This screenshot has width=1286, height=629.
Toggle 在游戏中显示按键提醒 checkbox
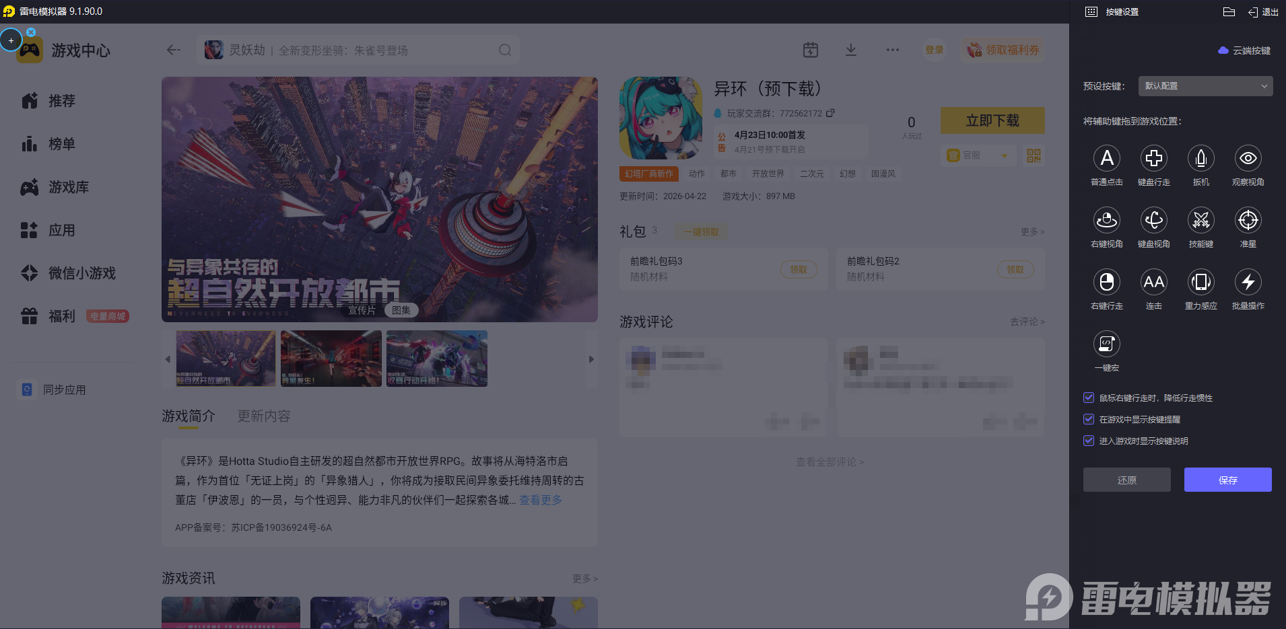coord(1089,419)
